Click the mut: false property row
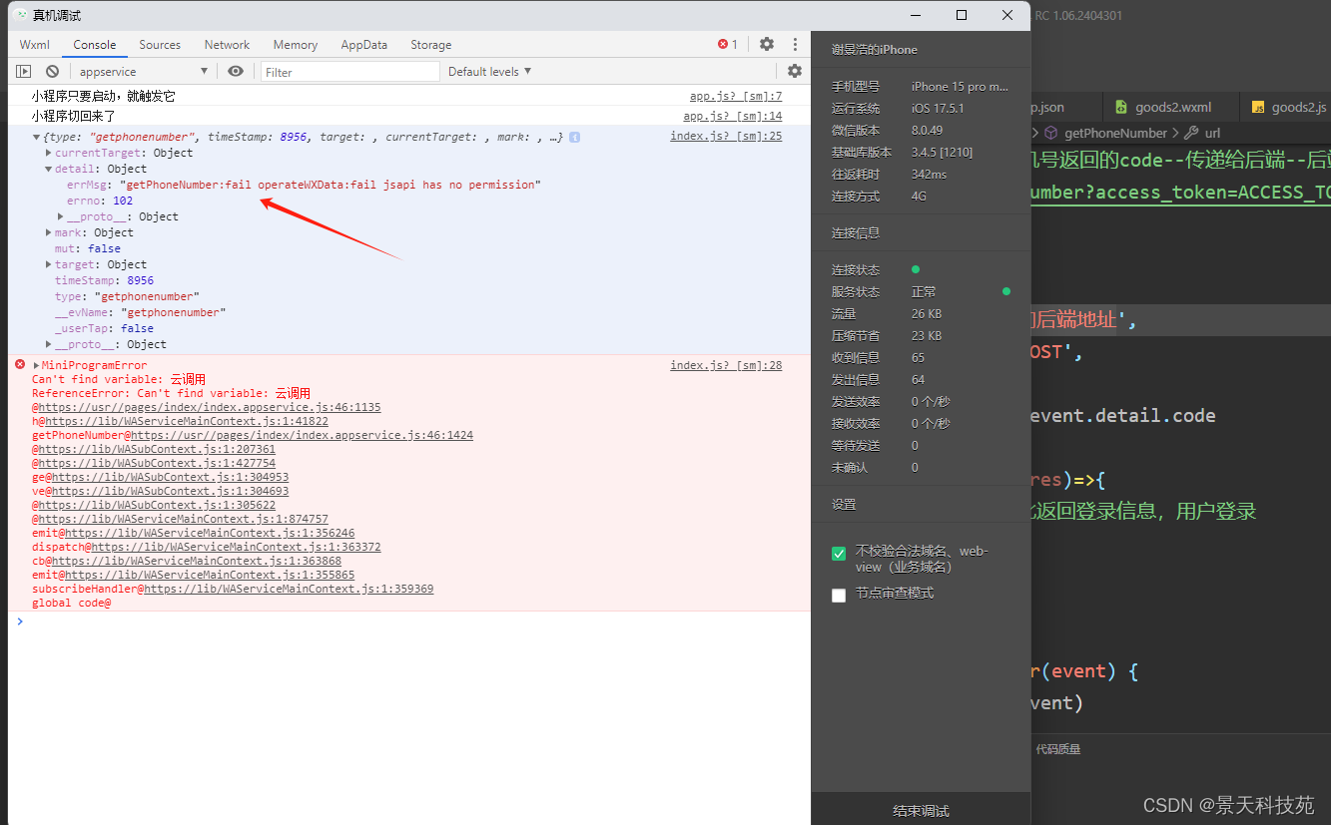The height and width of the screenshot is (825, 1331). [x=87, y=248]
